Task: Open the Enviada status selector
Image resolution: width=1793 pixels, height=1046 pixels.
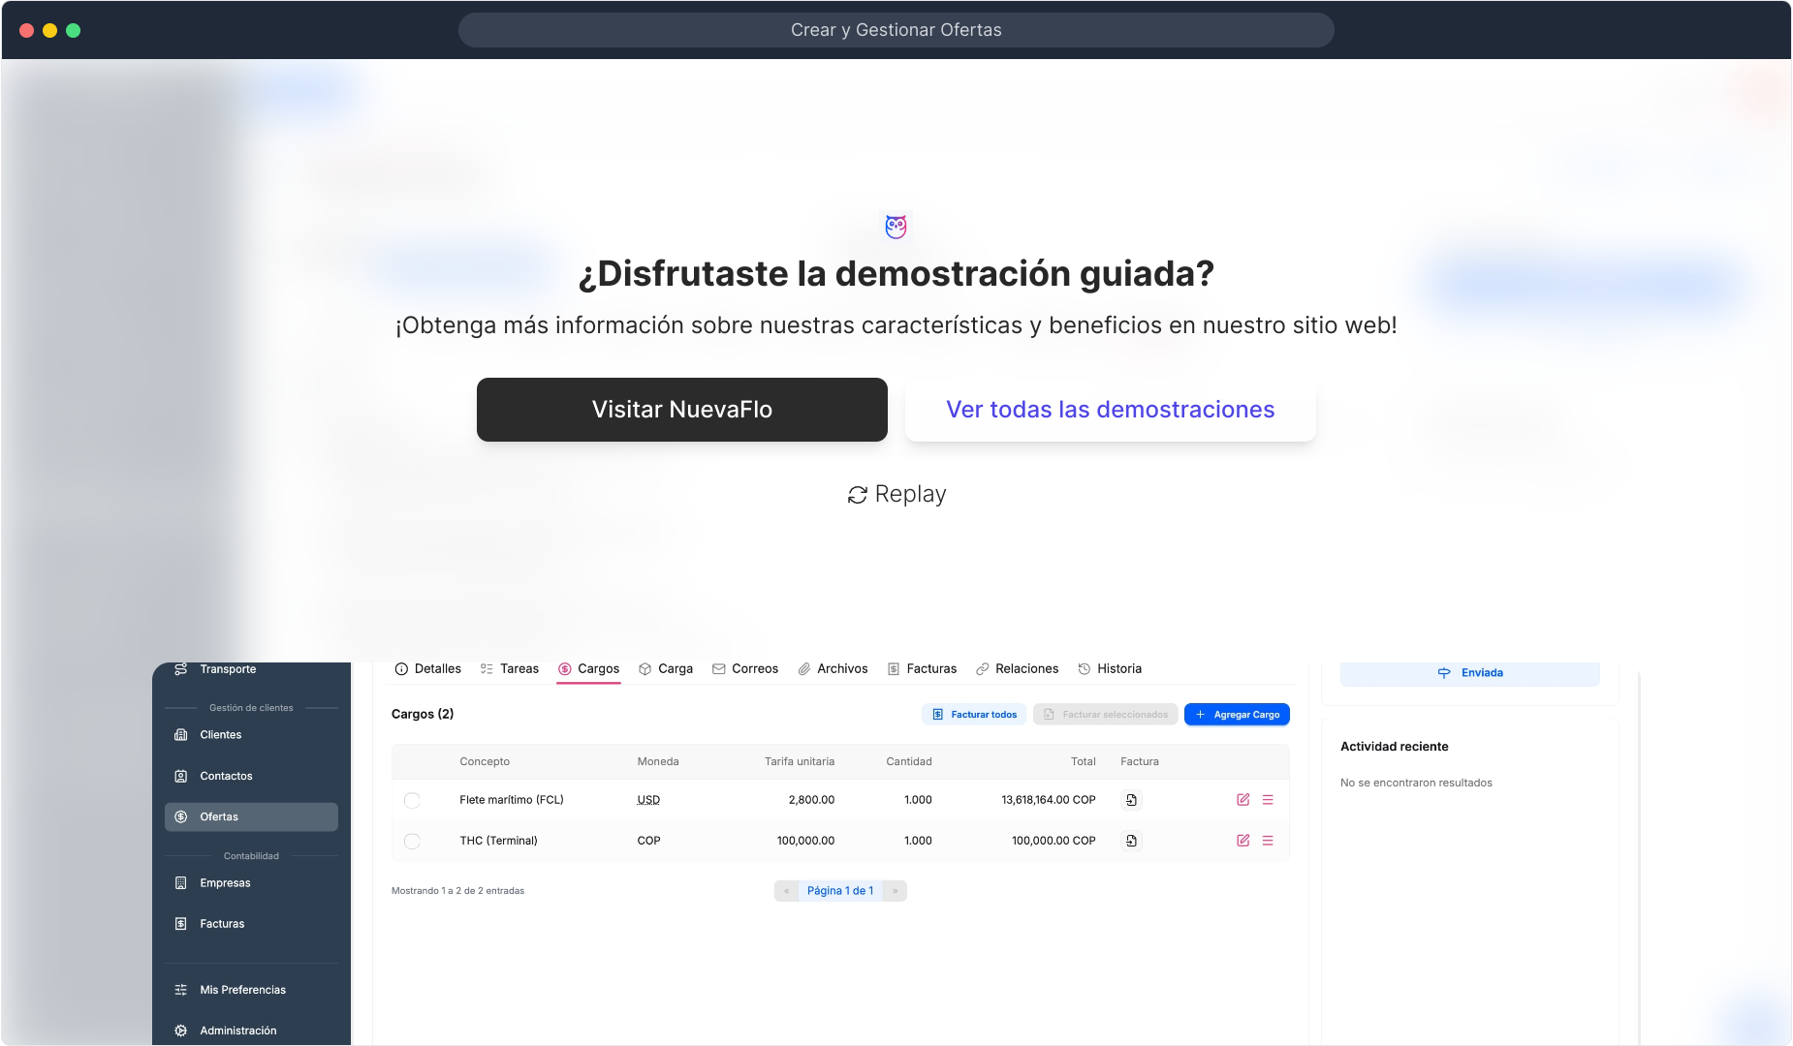Action: click(1469, 673)
